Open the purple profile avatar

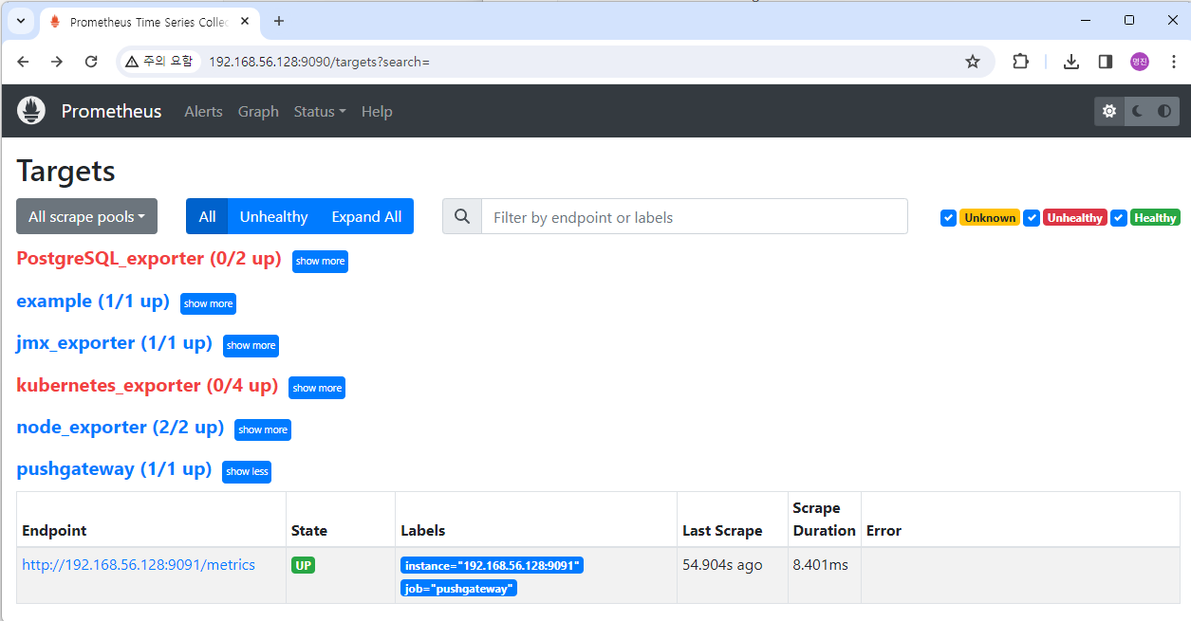[1140, 62]
